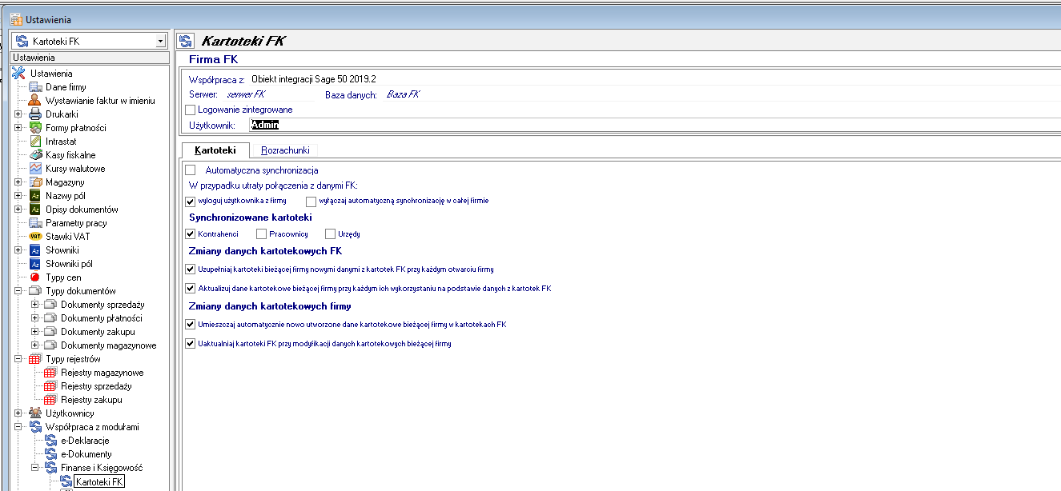Expand the Drukarki tree node
1061x491 pixels.
pos(18,114)
